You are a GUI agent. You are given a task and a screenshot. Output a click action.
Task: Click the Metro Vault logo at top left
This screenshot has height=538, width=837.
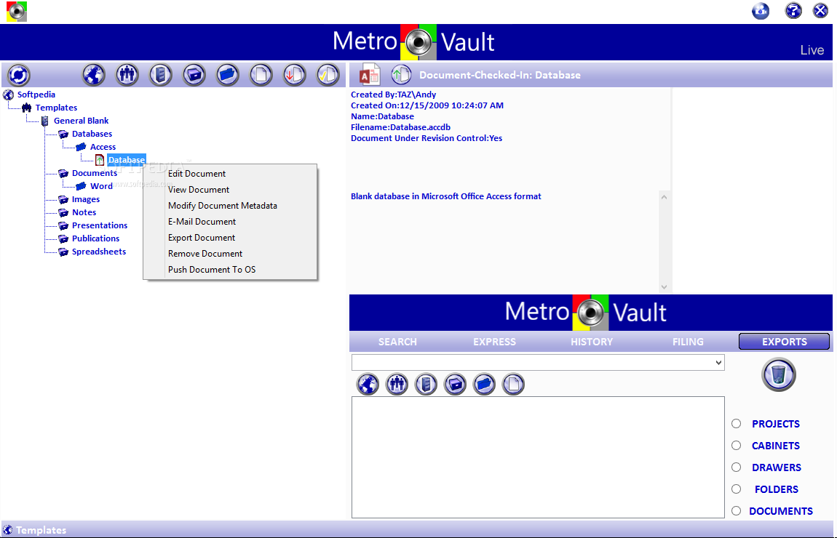17,11
